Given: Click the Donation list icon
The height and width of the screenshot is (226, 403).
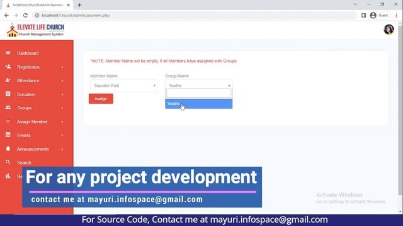Looking at the screenshot, I should pyautogui.click(x=8, y=94).
